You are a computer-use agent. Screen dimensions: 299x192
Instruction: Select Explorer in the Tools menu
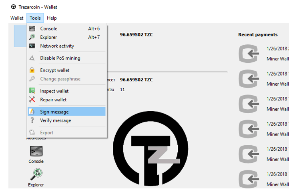tap(66, 37)
